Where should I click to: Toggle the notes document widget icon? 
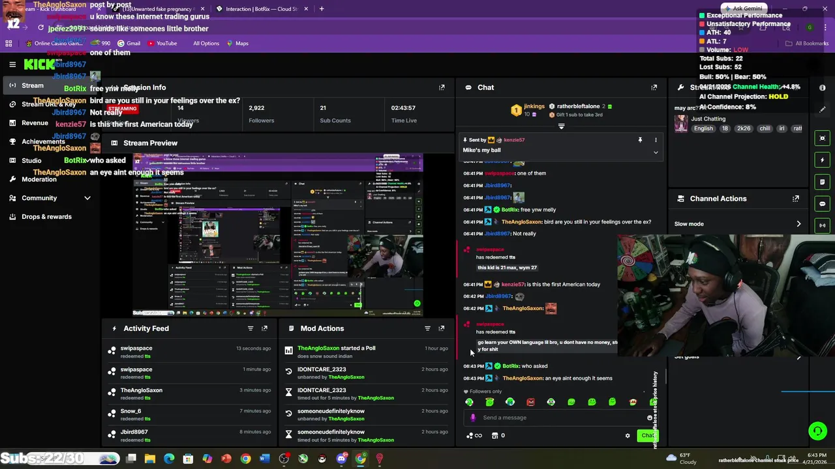pyautogui.click(x=823, y=182)
